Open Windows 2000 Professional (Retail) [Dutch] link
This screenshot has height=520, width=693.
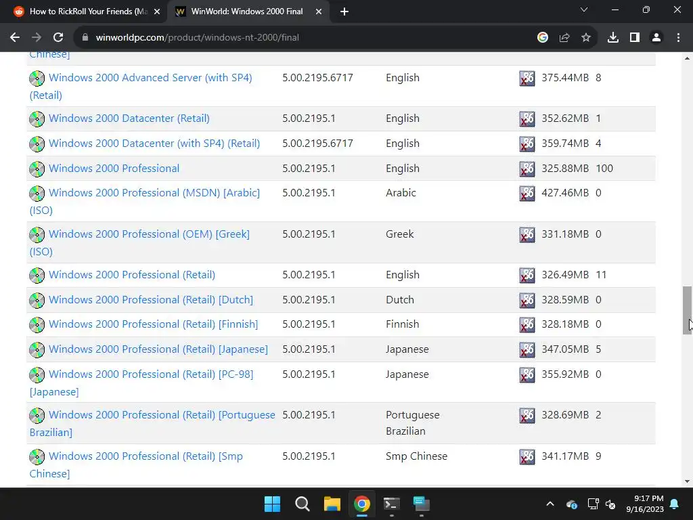pyautogui.click(x=151, y=300)
